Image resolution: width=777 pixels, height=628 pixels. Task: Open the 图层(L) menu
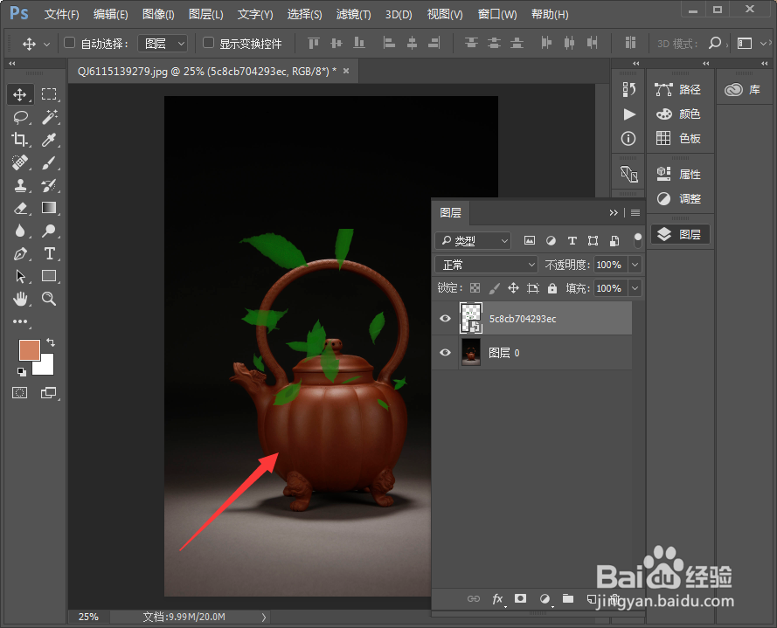click(x=205, y=14)
